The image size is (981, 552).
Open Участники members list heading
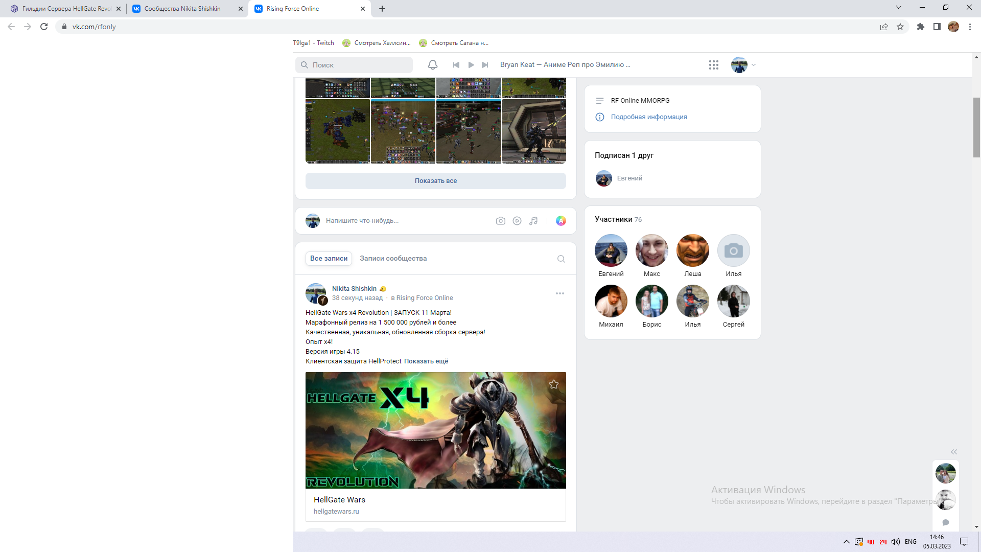click(614, 219)
